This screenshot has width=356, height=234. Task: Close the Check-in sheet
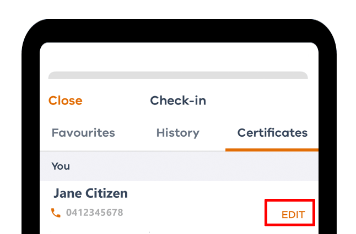click(x=66, y=101)
